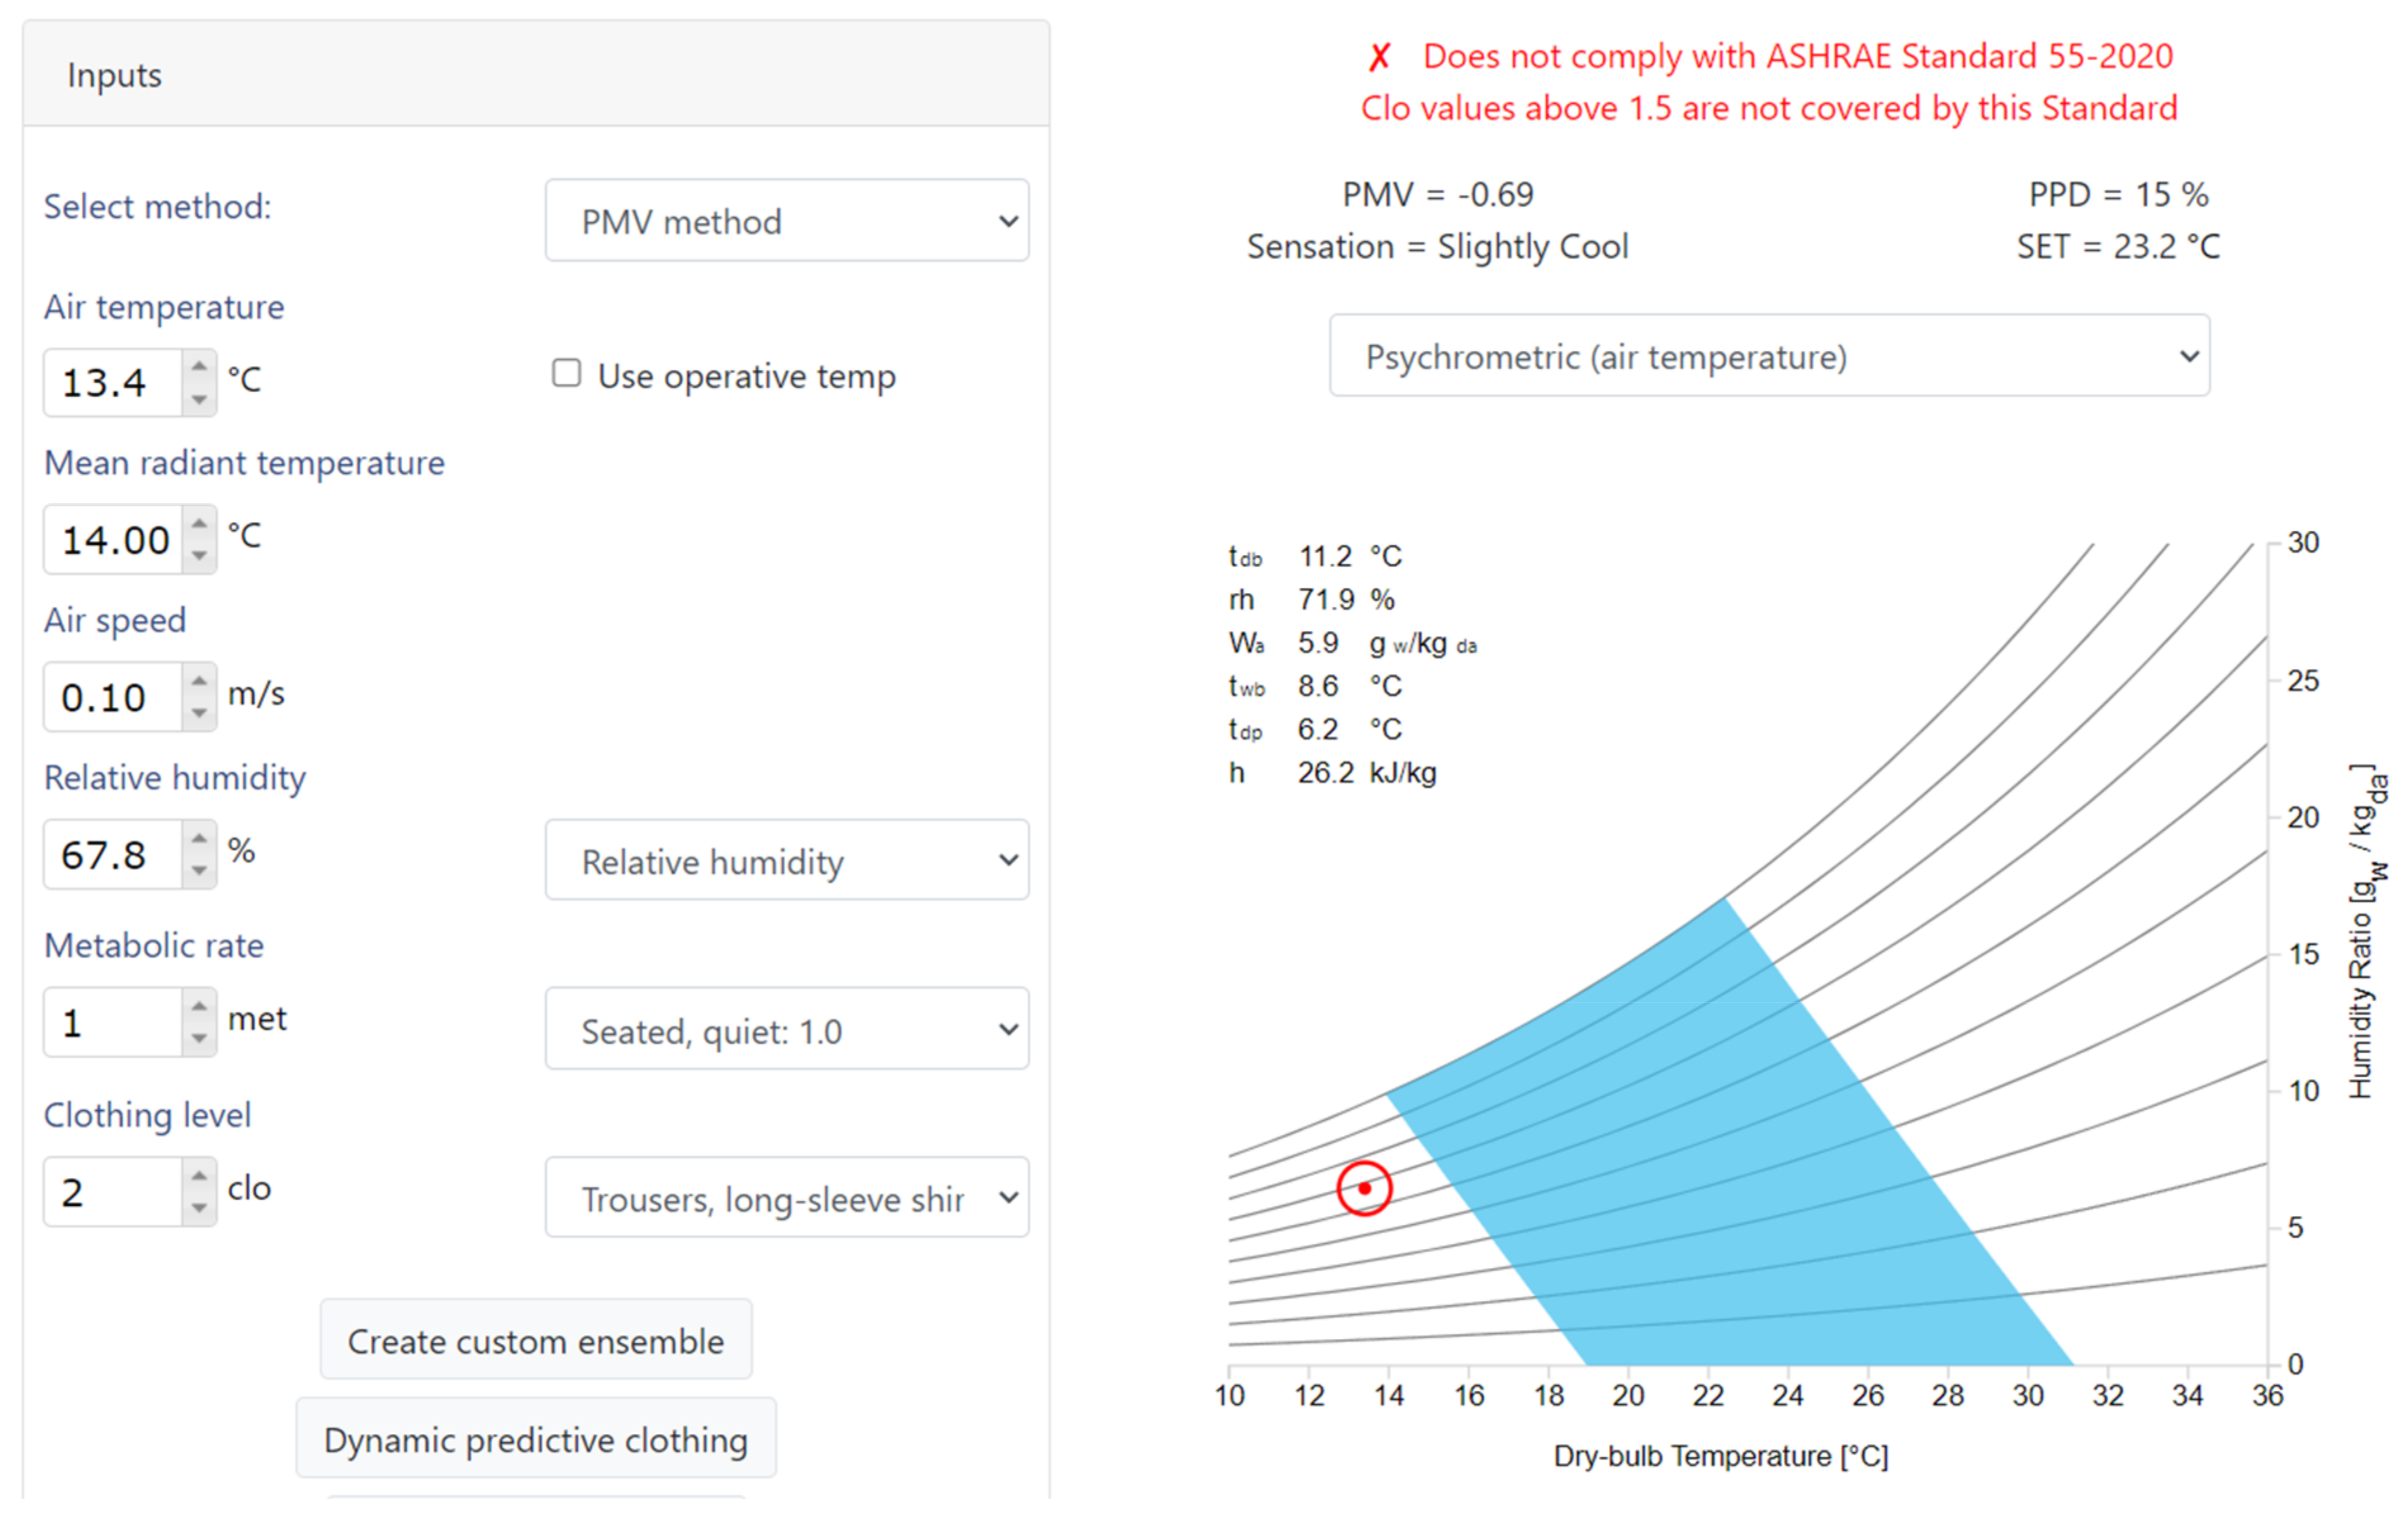This screenshot has height=1525, width=2408.
Task: Decrease clothing level stepper arrow
Action: [199, 1207]
